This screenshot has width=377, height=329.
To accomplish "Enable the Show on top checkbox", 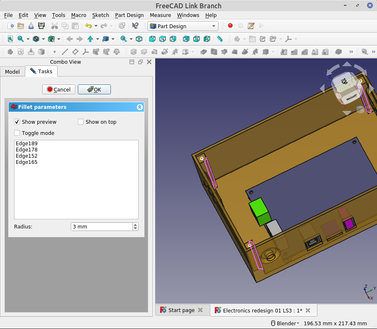I will point(81,122).
